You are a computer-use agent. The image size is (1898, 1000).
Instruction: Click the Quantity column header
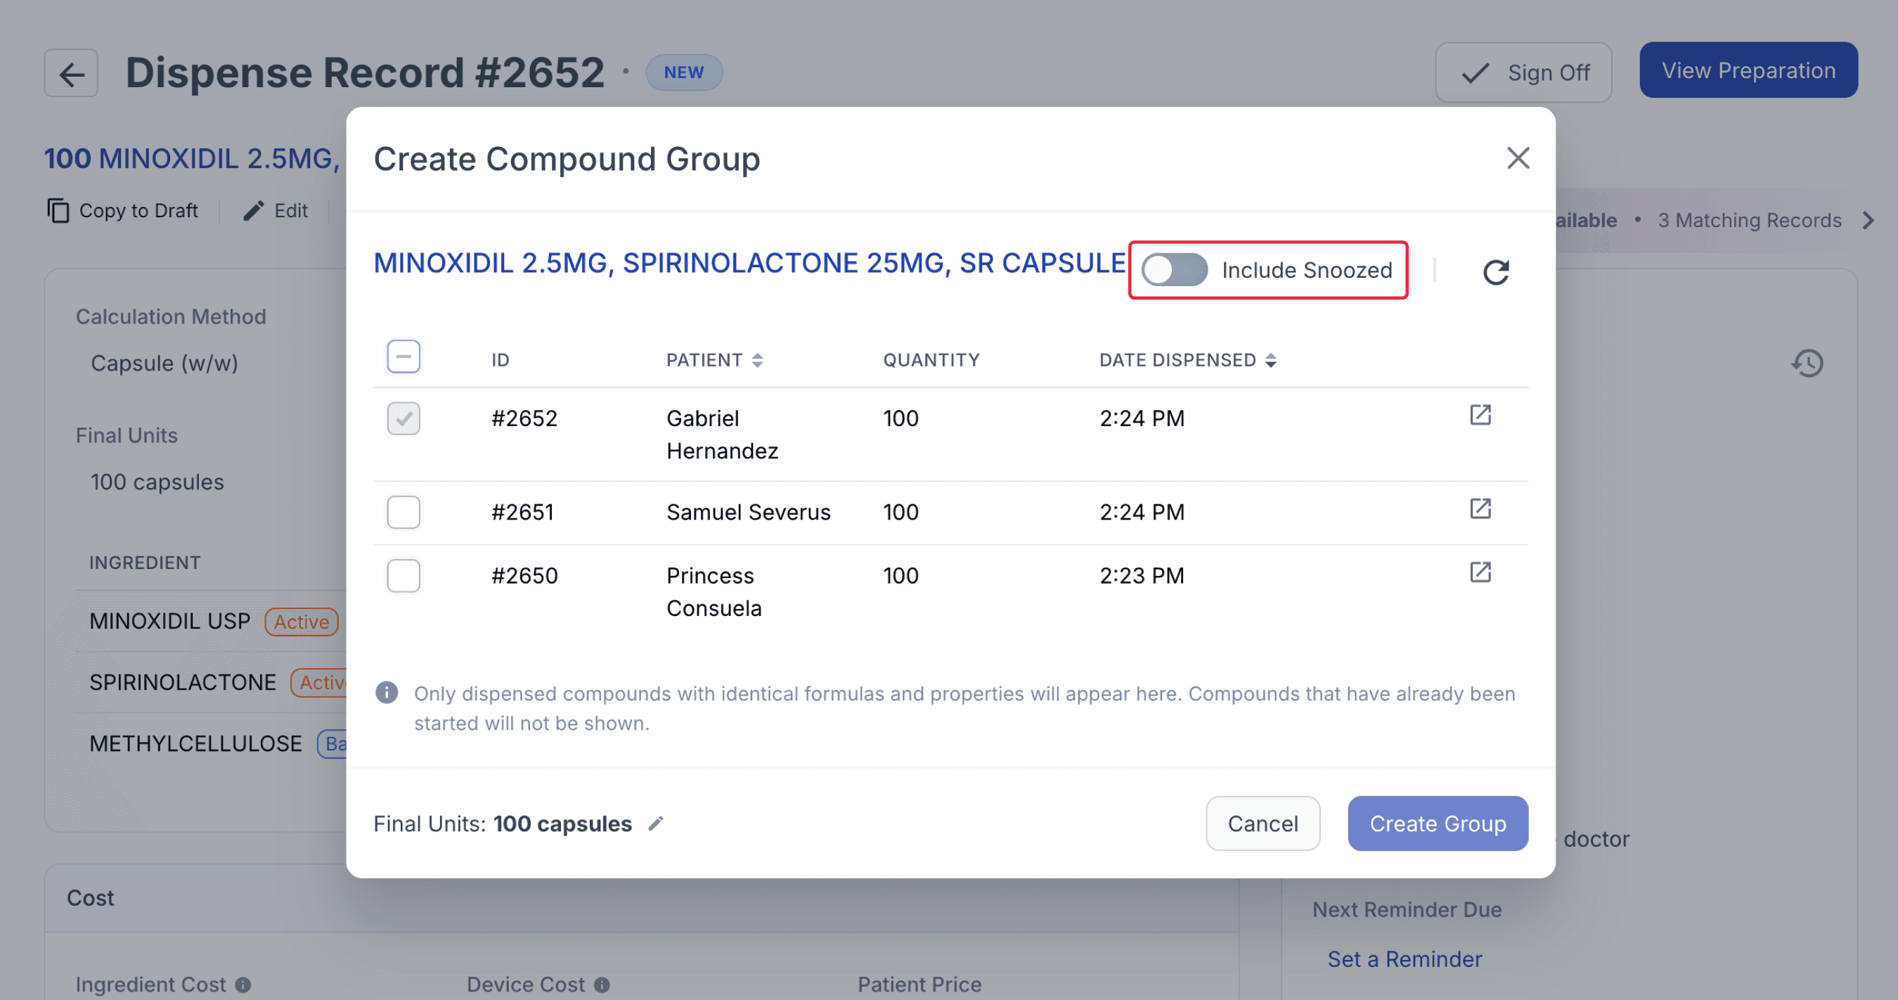point(931,359)
